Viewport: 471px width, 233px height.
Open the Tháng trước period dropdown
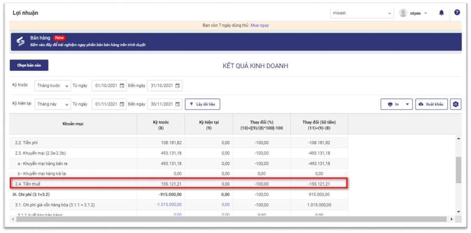click(x=53, y=86)
